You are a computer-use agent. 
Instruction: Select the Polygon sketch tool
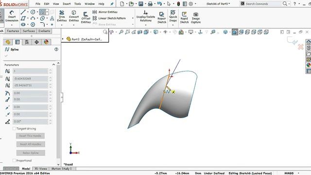(x=33, y=25)
